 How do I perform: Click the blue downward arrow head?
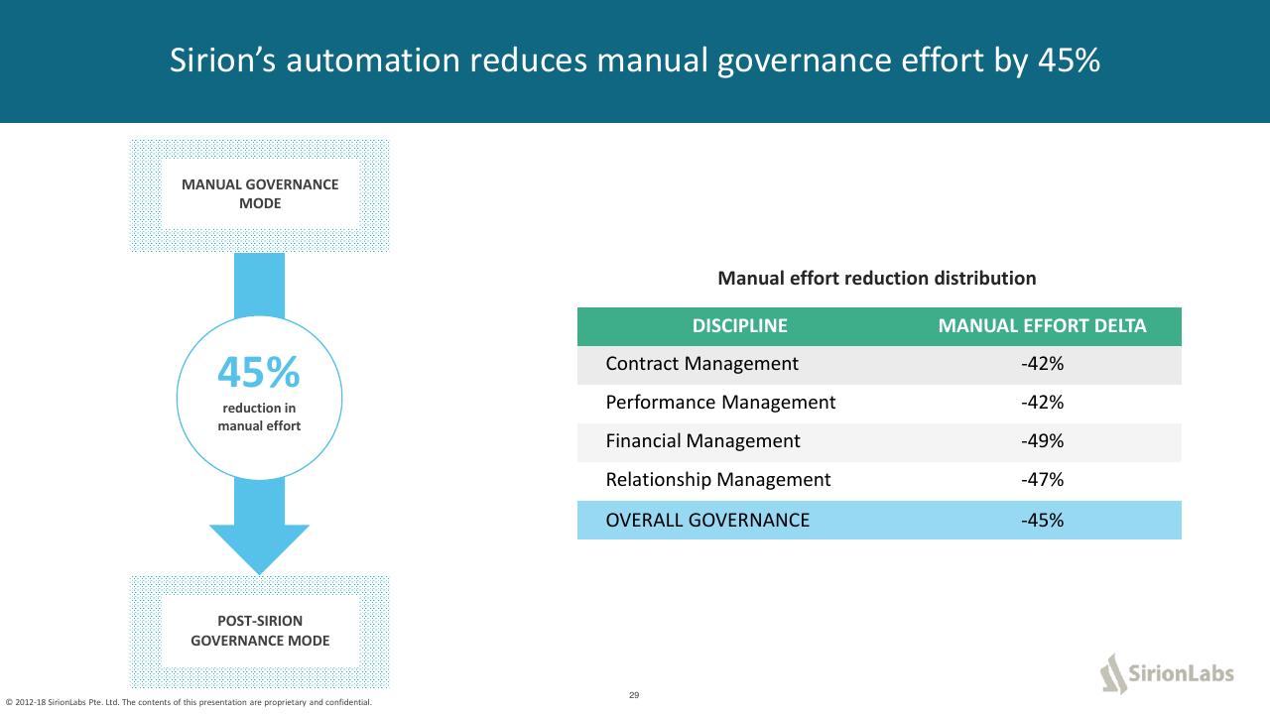[259, 548]
